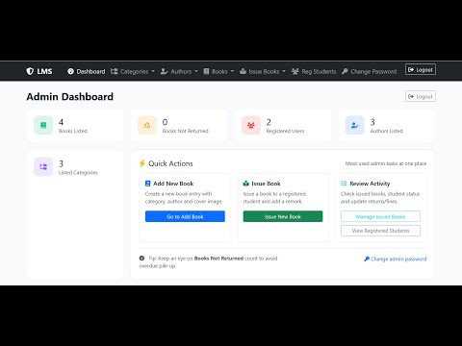Image resolution: width=462 pixels, height=346 pixels.
Task: Click the Issue Book green reader icon
Action: click(246, 184)
